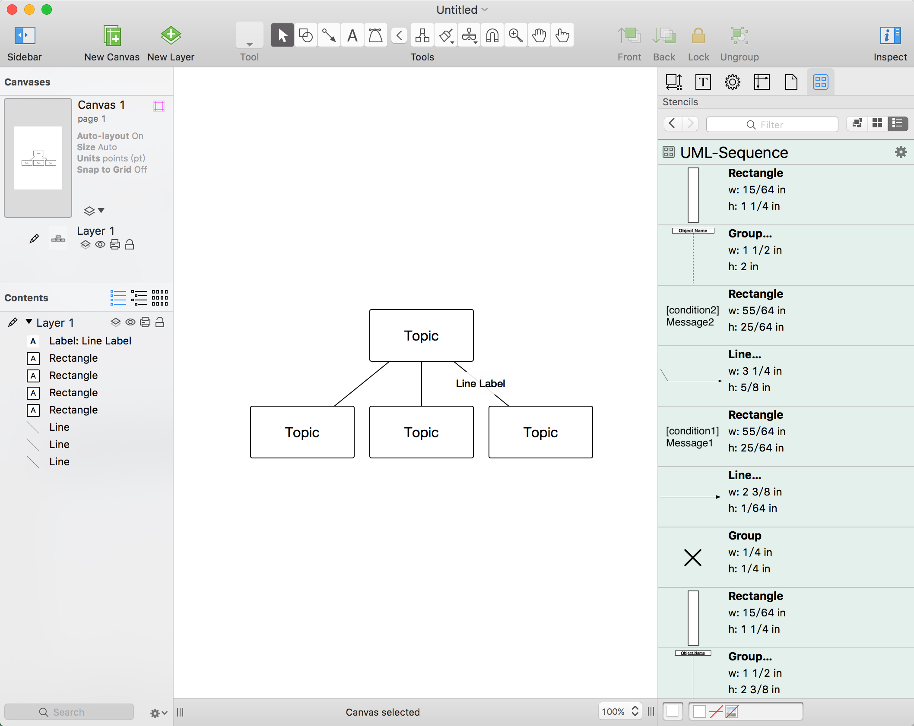Select the Shape tool in toolbar
The image size is (914, 726).
pyautogui.click(x=306, y=35)
